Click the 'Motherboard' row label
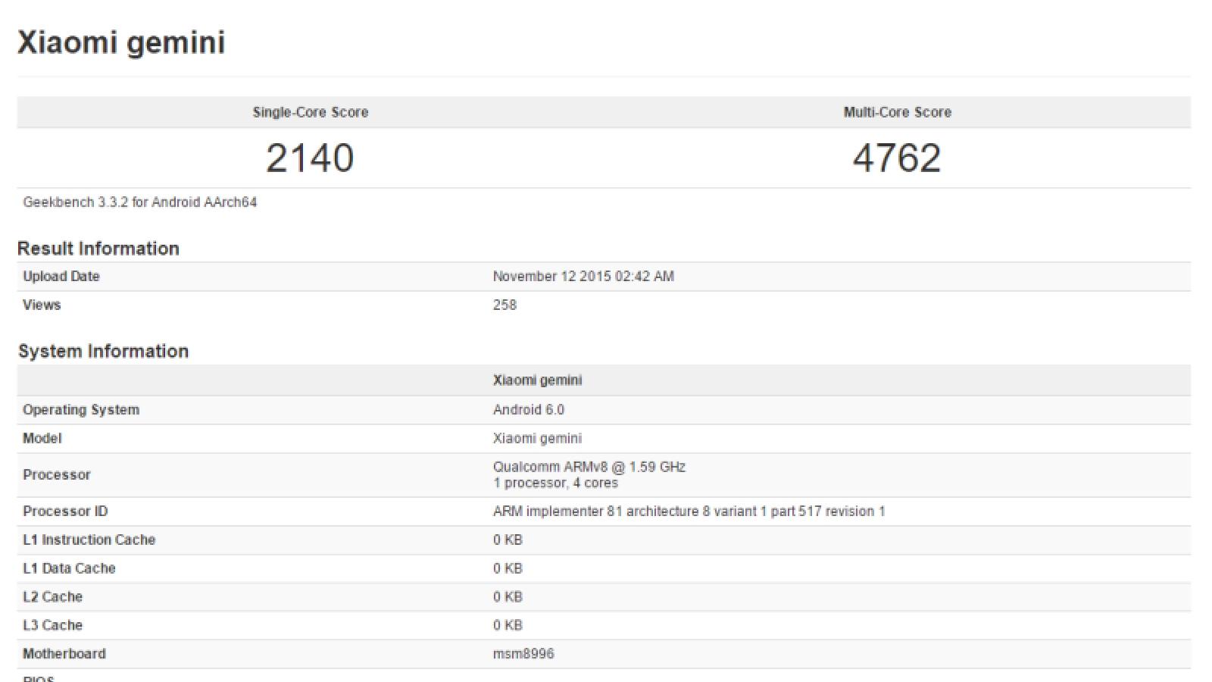The image size is (1212, 682). 64,653
